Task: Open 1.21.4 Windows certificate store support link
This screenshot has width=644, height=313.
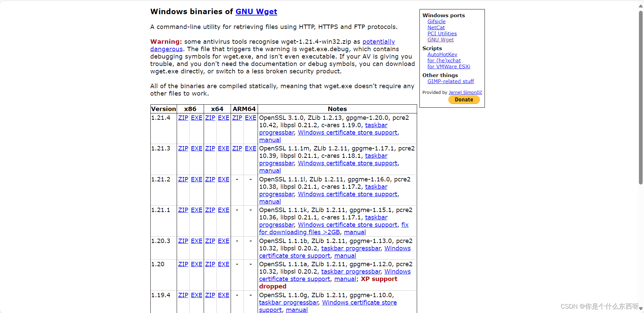Action: coord(348,133)
